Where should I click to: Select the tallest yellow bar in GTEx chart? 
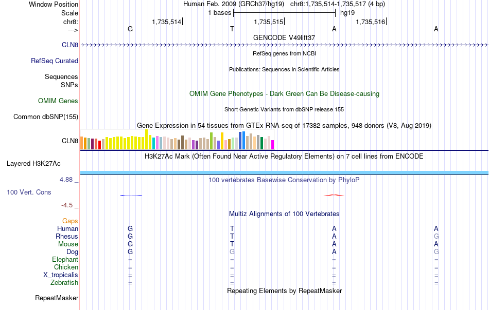click(x=146, y=139)
